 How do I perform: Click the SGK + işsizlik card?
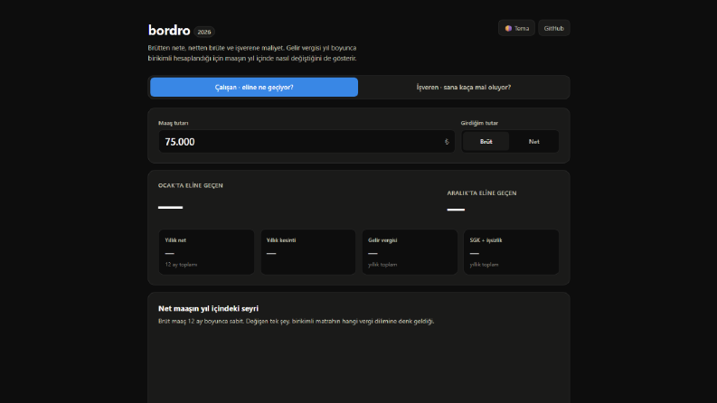[511, 252]
